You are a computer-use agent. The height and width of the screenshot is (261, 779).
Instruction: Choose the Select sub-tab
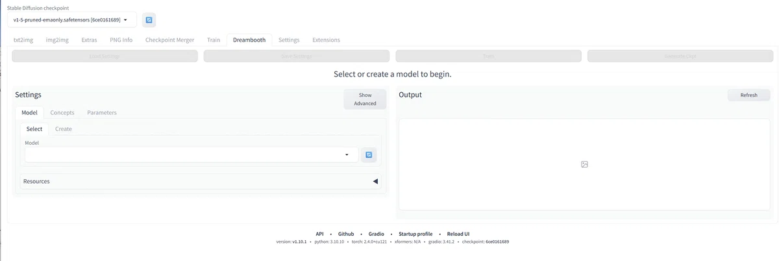tap(34, 129)
